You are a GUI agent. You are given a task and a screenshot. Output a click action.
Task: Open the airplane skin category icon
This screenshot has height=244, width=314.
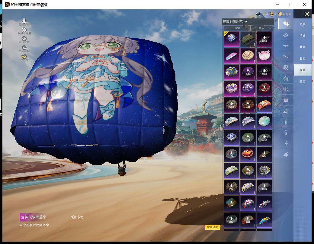tap(286, 57)
